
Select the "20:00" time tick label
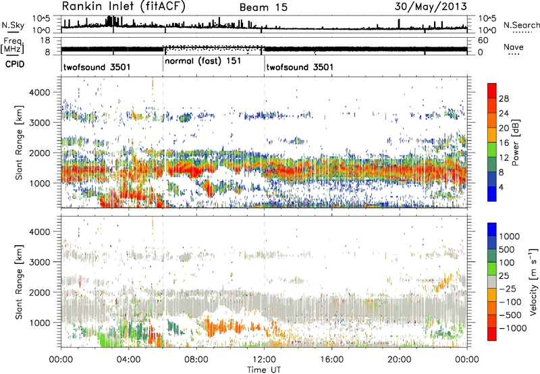pyautogui.click(x=399, y=360)
